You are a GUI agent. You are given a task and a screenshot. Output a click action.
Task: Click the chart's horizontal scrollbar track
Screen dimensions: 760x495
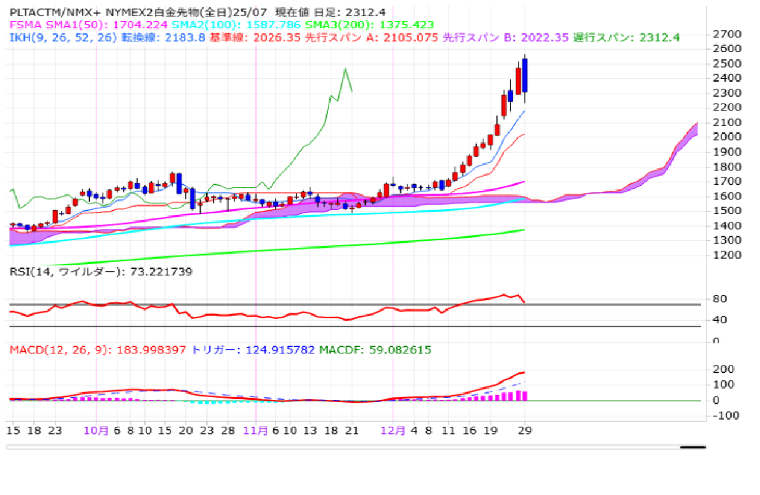[x=352, y=446]
